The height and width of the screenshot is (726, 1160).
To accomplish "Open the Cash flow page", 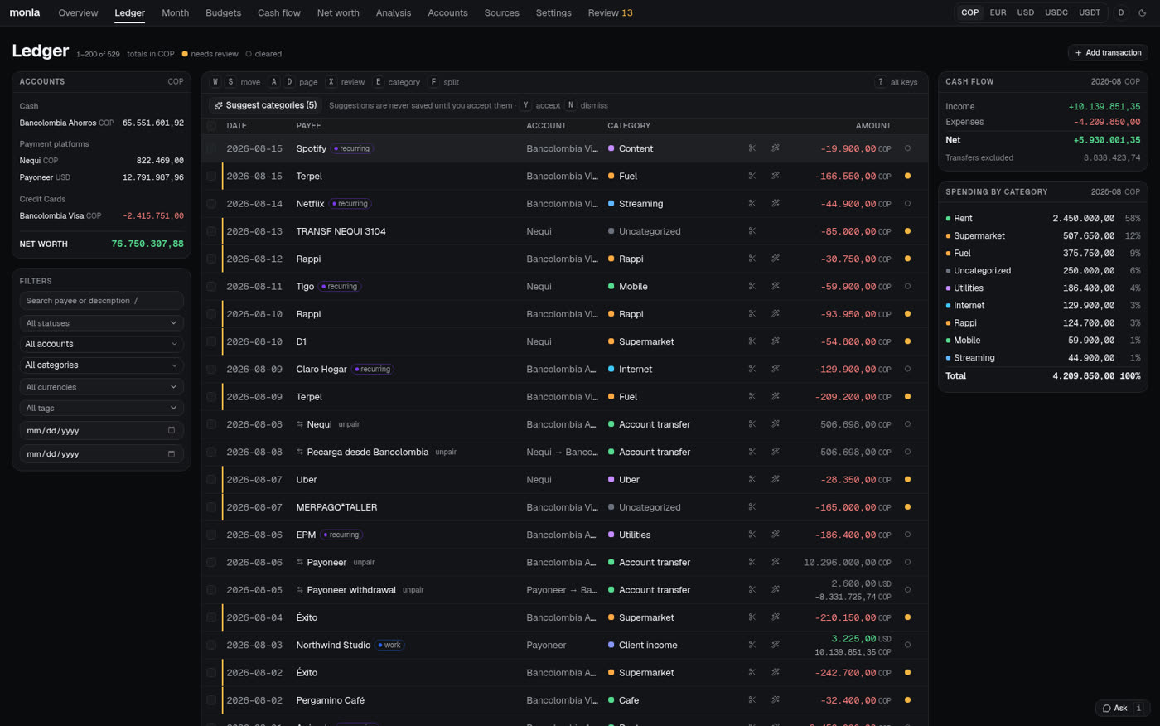I will coord(279,12).
